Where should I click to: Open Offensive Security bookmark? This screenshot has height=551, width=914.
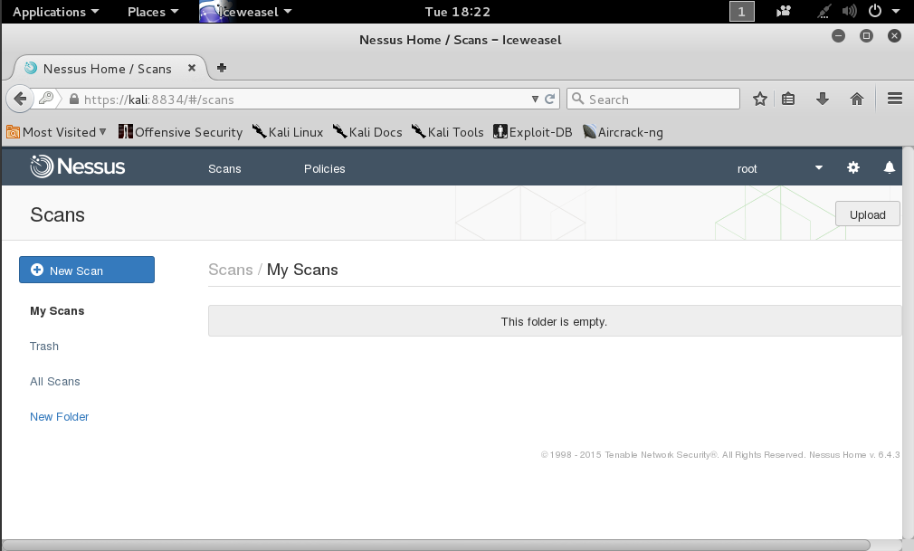click(180, 132)
